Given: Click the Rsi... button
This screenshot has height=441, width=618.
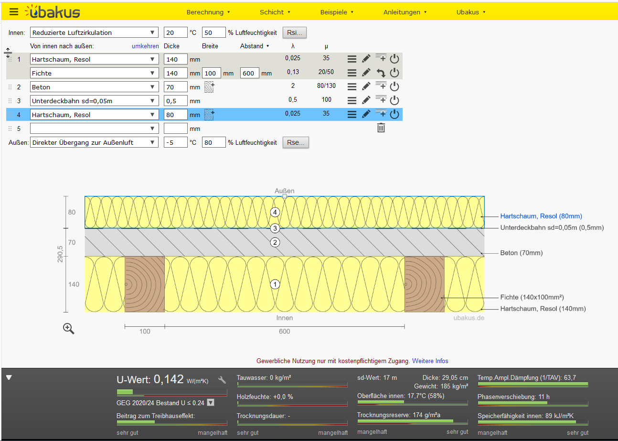Looking at the screenshot, I should (x=294, y=32).
